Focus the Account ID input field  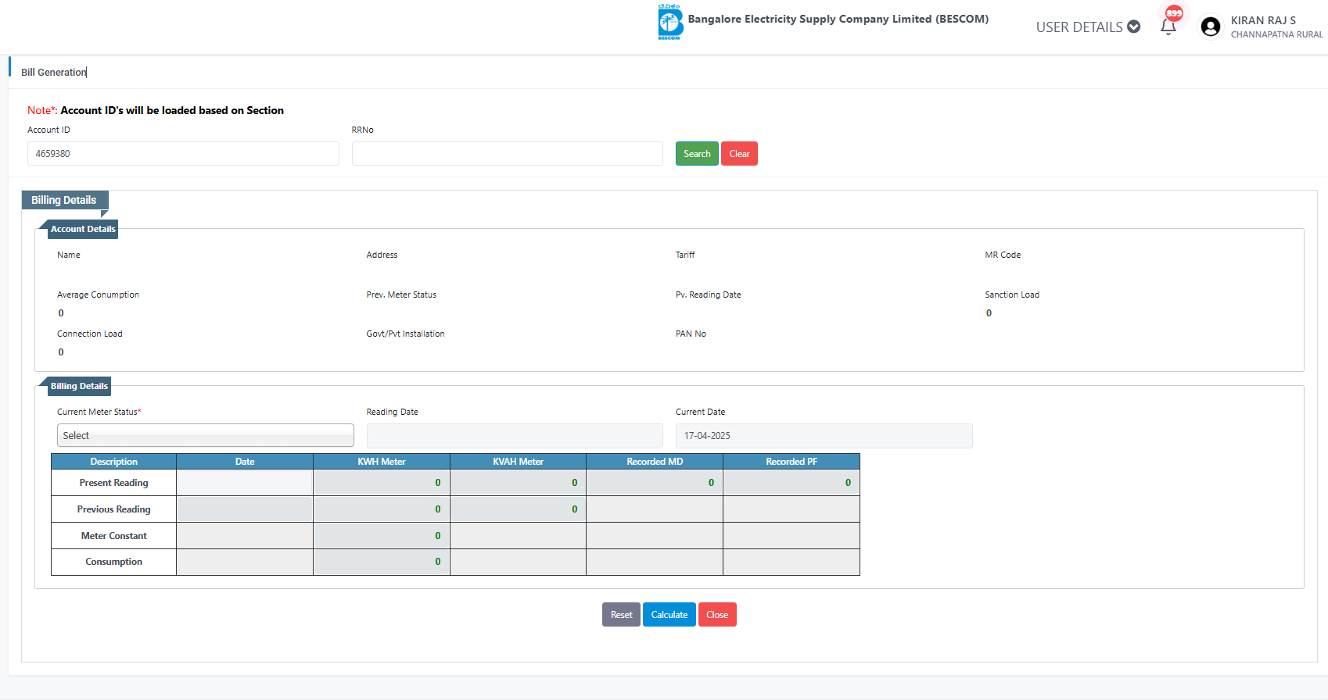(183, 154)
